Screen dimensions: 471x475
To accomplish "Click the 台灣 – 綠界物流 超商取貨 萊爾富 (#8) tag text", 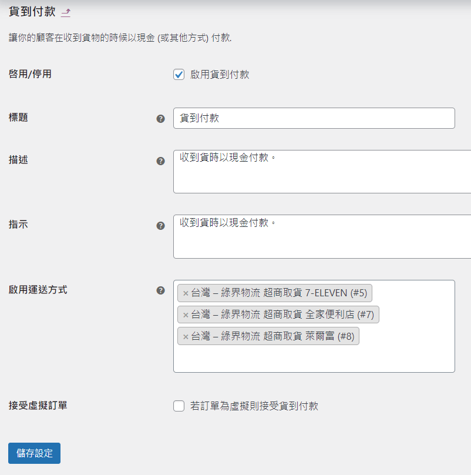I will tap(272, 336).
